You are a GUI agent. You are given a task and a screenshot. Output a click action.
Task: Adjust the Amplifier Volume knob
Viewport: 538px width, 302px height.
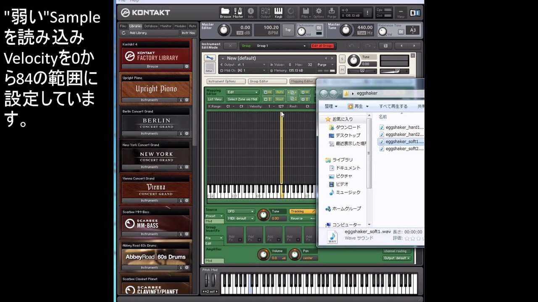(x=264, y=254)
